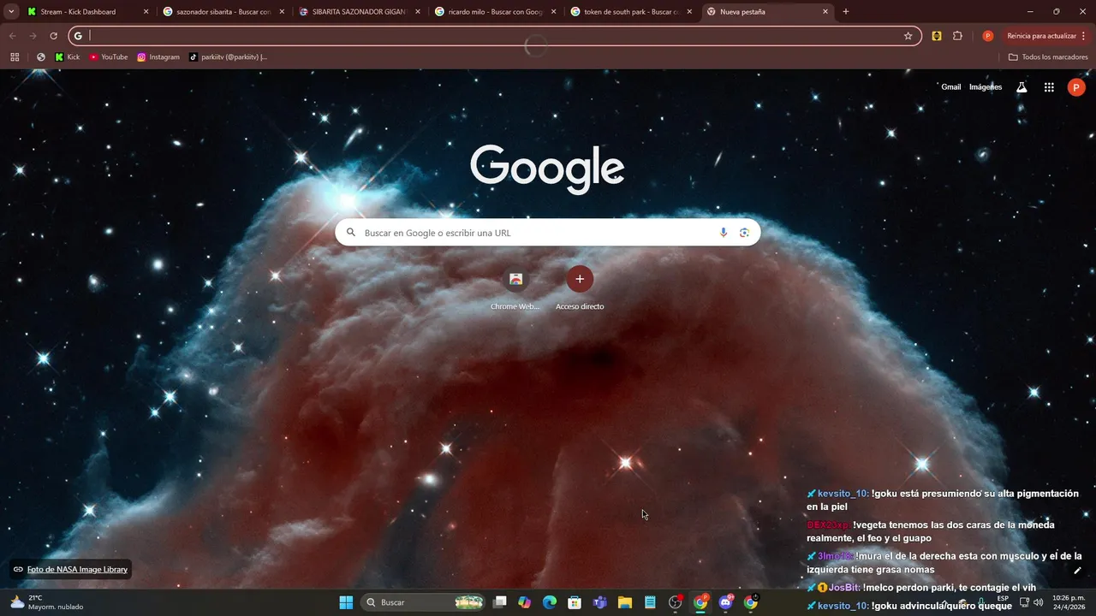Open File Explorer from the taskbar
The height and width of the screenshot is (616, 1096).
click(x=625, y=602)
